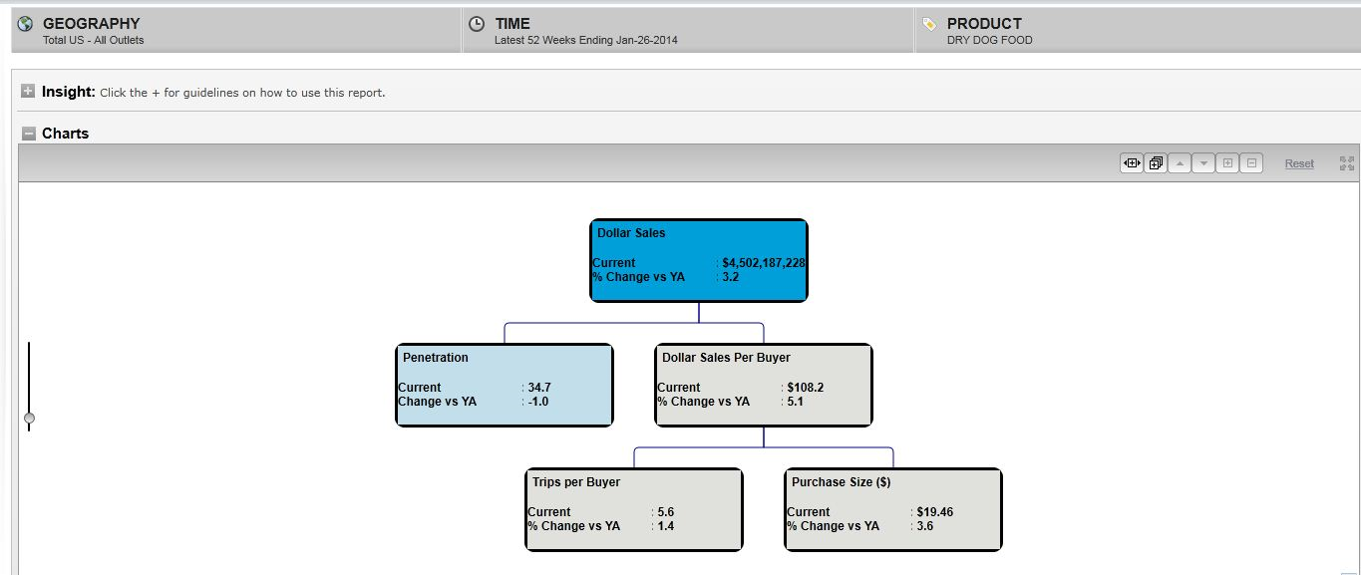The width and height of the screenshot is (1361, 575).
Task: Select the Penetration node box
Action: point(505,385)
